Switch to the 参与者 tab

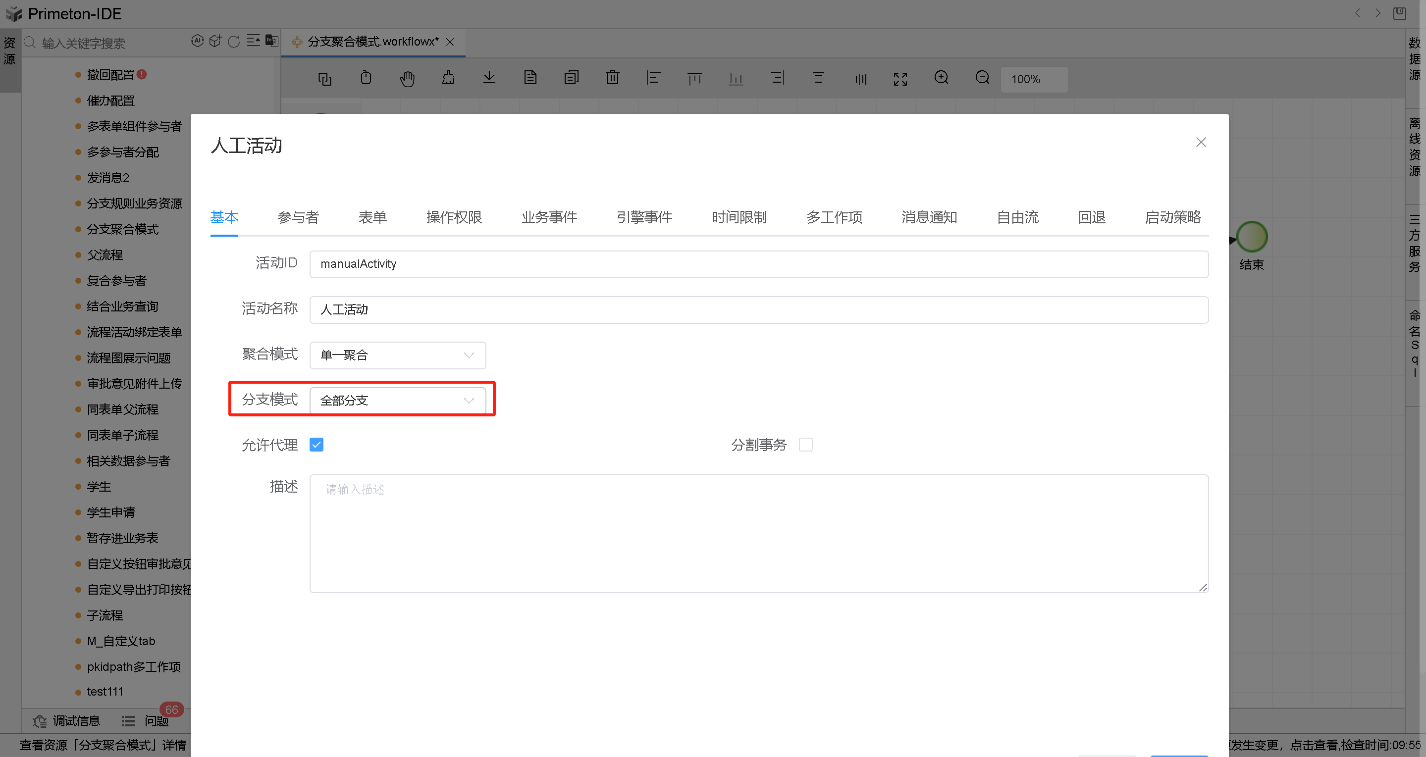coord(298,217)
